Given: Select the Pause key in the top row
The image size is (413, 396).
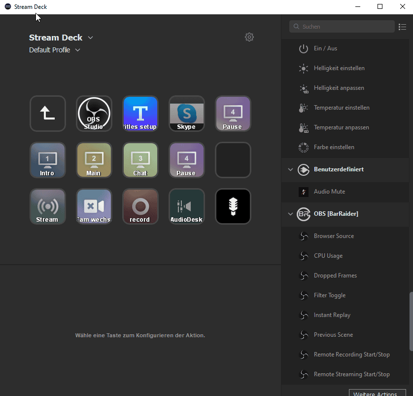Looking at the screenshot, I should [233, 114].
